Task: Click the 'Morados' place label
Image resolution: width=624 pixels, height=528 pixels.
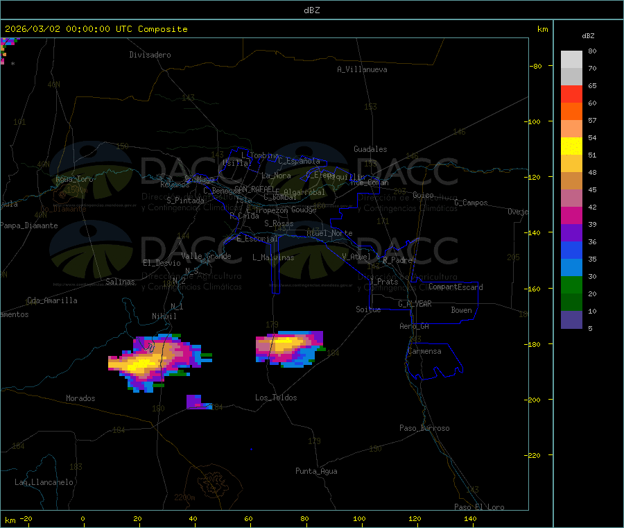Action: pyautogui.click(x=81, y=398)
